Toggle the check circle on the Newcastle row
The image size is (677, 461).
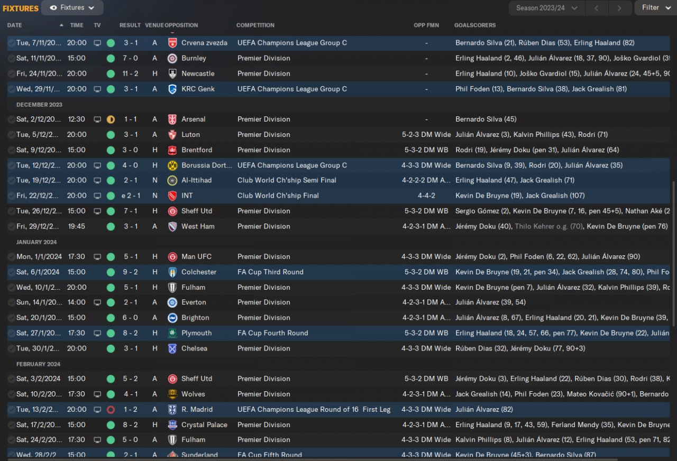point(12,73)
